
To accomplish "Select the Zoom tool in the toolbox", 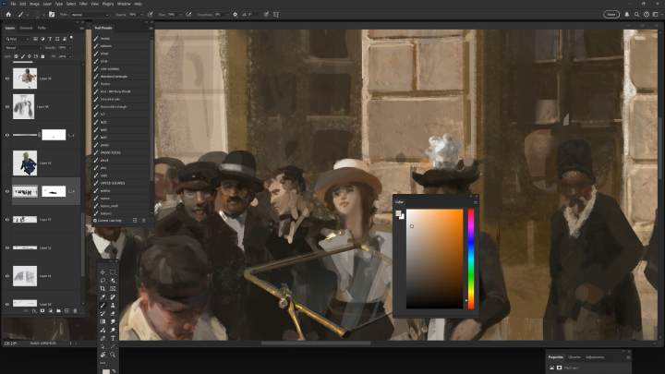I will tap(113, 355).
